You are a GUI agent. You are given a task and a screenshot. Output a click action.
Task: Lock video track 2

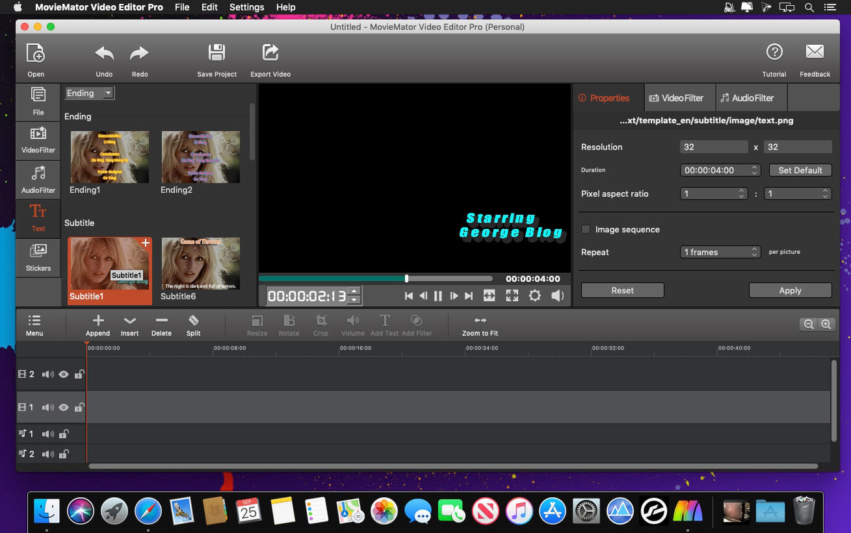pyautogui.click(x=79, y=374)
